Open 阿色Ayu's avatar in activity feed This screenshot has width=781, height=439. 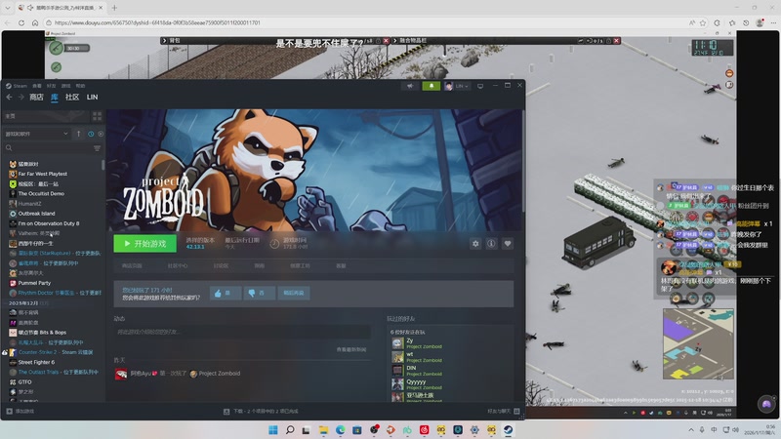[x=121, y=374]
